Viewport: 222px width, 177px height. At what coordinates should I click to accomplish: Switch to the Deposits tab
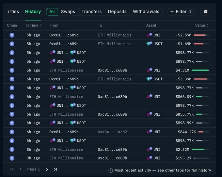click(x=117, y=12)
